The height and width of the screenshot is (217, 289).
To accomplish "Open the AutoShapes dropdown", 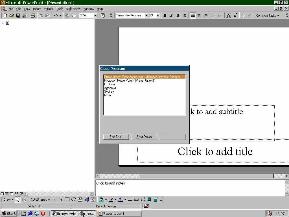I will (40, 199).
